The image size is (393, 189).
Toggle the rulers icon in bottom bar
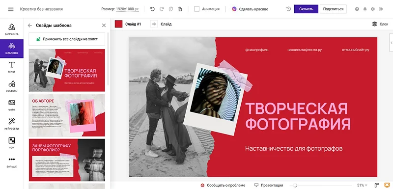[377, 185]
